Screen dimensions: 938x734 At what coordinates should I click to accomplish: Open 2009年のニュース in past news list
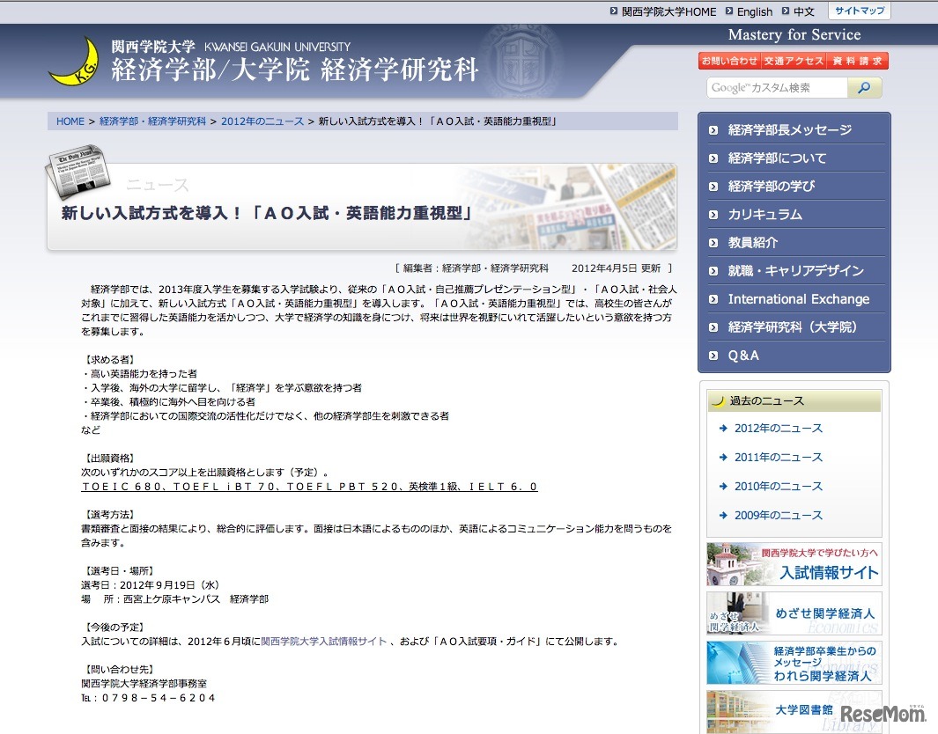click(x=780, y=515)
